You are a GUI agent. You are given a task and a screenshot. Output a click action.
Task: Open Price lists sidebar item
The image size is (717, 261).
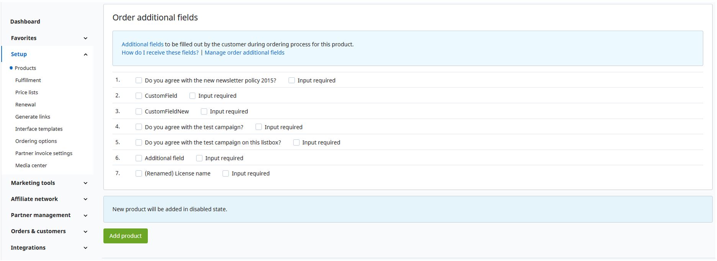tap(26, 92)
